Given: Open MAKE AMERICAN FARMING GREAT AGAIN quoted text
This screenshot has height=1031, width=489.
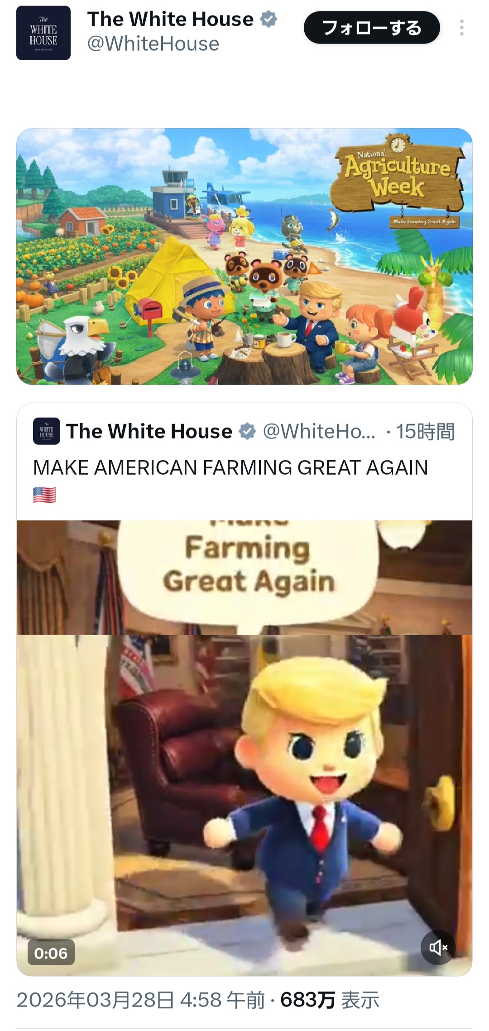Looking at the screenshot, I should pos(230,467).
